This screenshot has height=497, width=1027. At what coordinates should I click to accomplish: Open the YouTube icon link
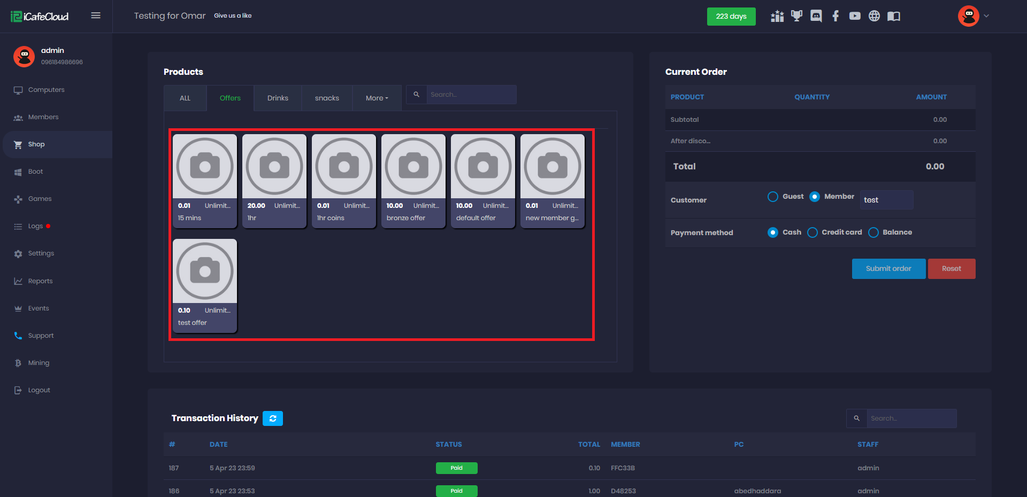[855, 16]
